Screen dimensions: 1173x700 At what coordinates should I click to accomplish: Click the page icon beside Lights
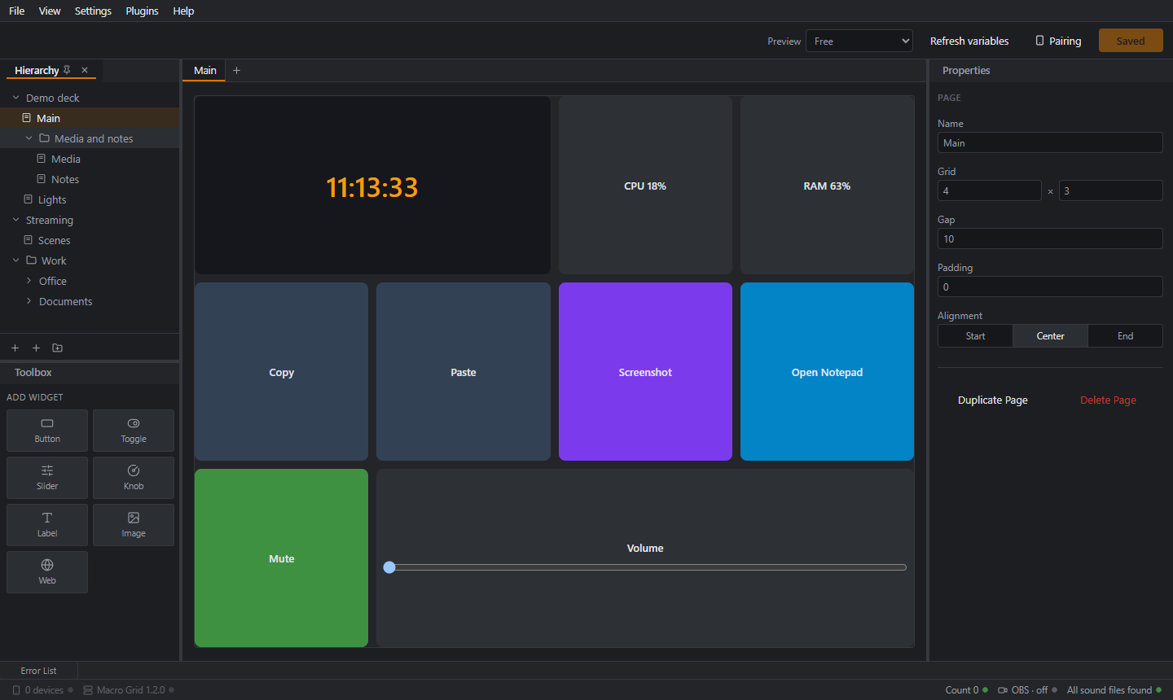29,199
